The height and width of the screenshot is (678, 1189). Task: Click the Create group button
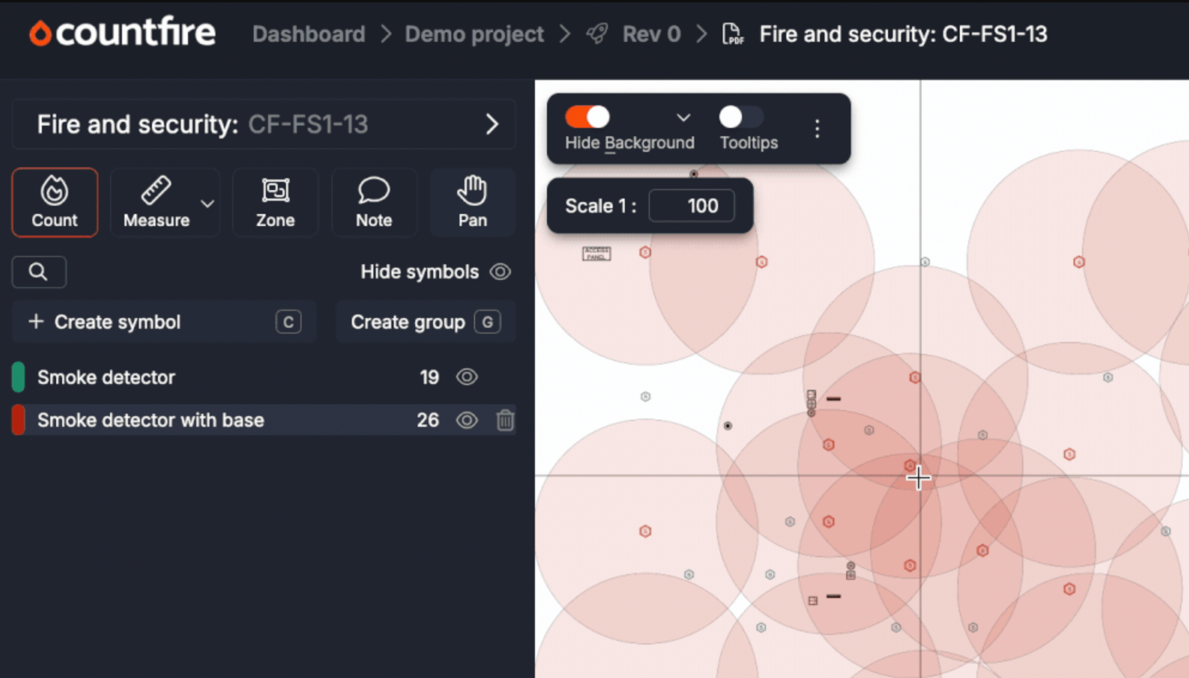click(x=425, y=322)
